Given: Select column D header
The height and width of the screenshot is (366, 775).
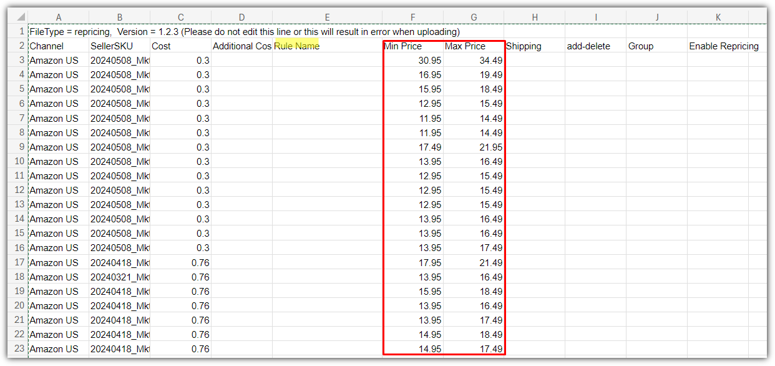Looking at the screenshot, I should pos(241,17).
